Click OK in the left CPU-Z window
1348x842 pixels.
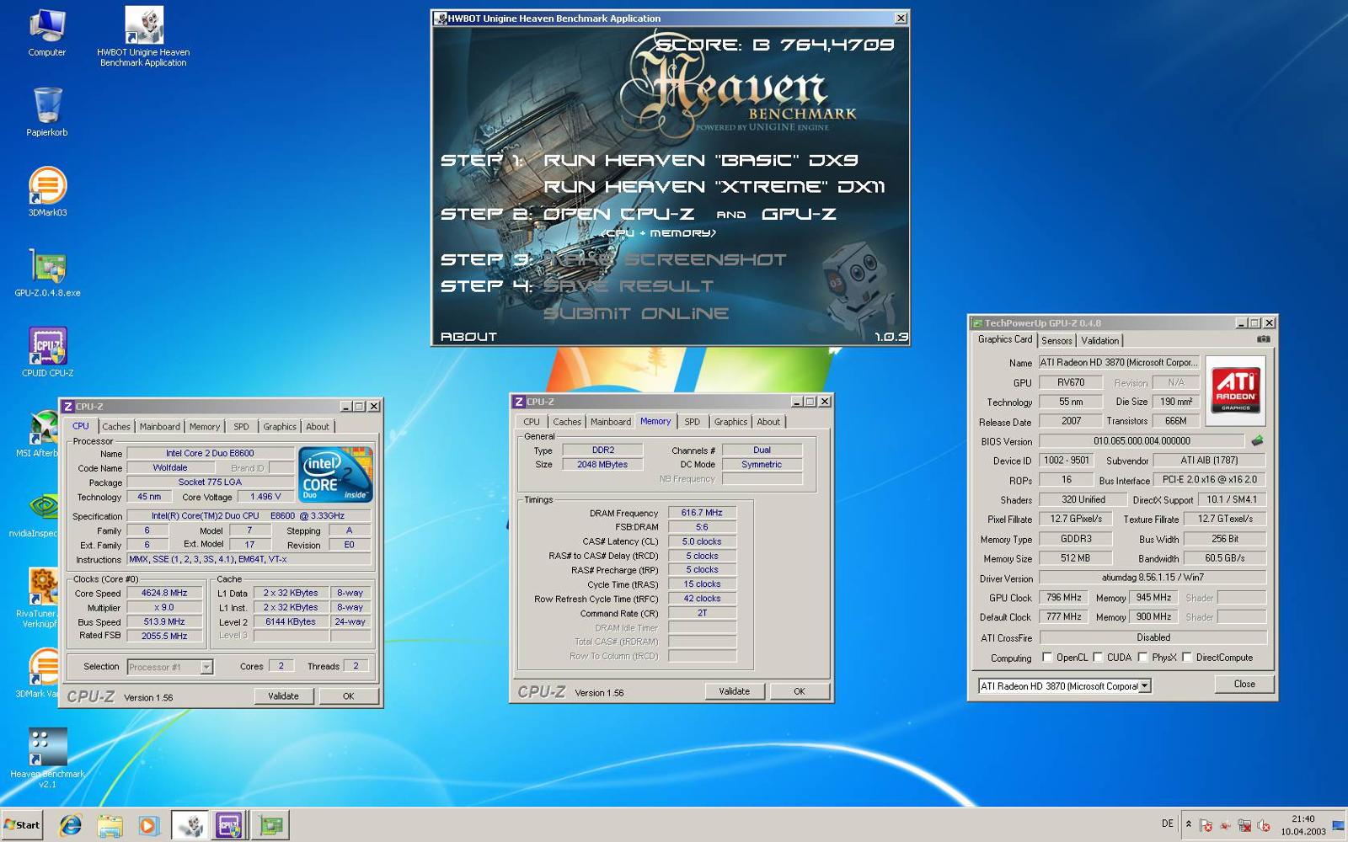(348, 696)
